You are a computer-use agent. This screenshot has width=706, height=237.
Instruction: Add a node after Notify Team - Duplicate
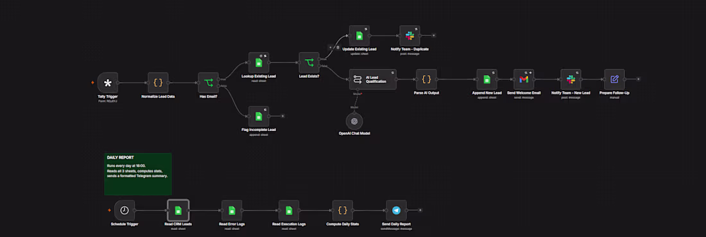pos(434,35)
